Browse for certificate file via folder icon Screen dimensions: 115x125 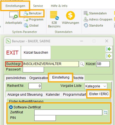(x=106, y=113)
